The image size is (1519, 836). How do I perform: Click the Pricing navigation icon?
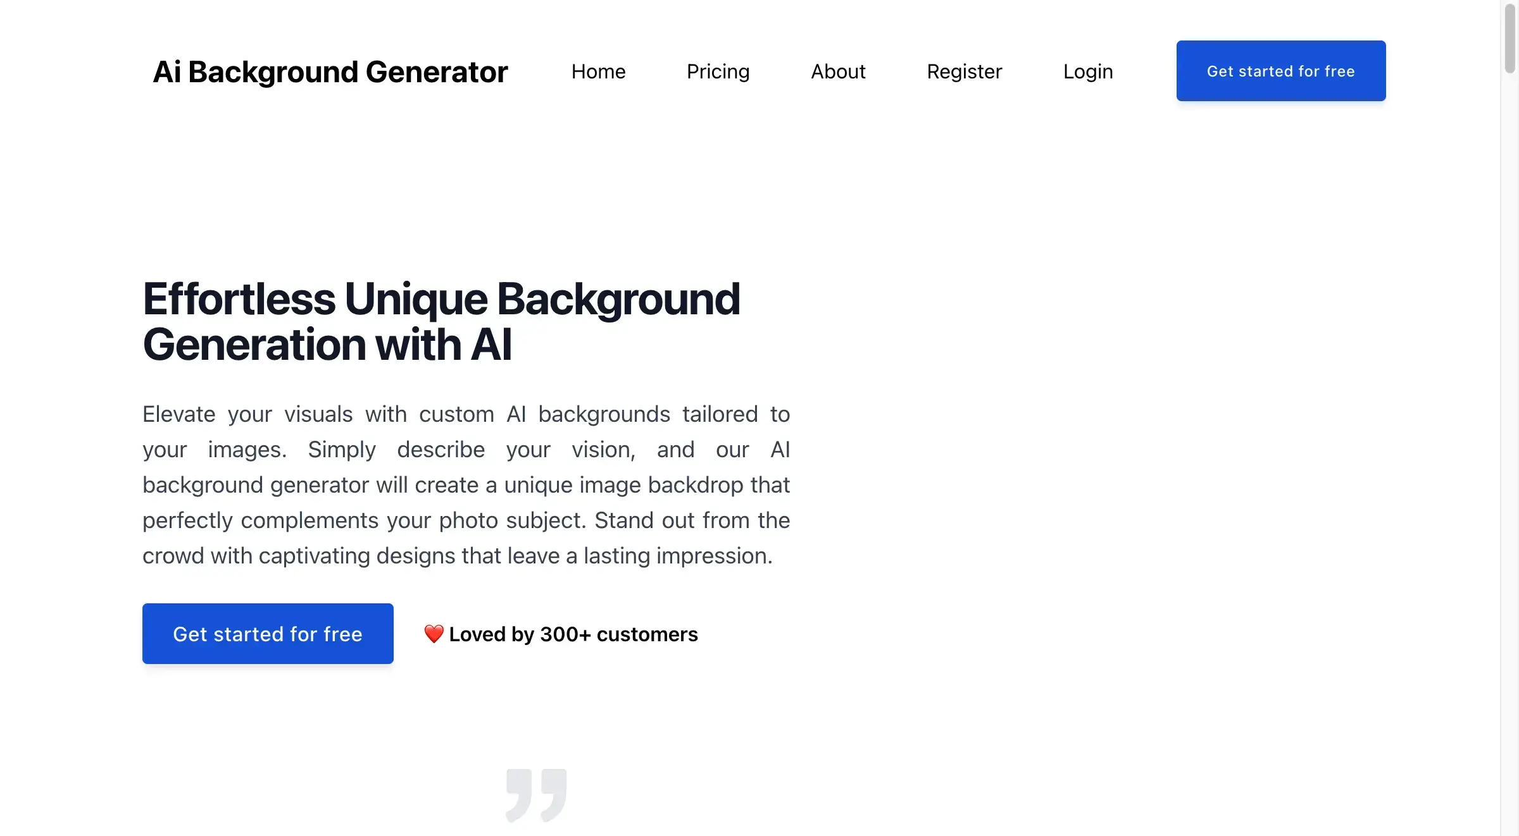pyautogui.click(x=718, y=70)
